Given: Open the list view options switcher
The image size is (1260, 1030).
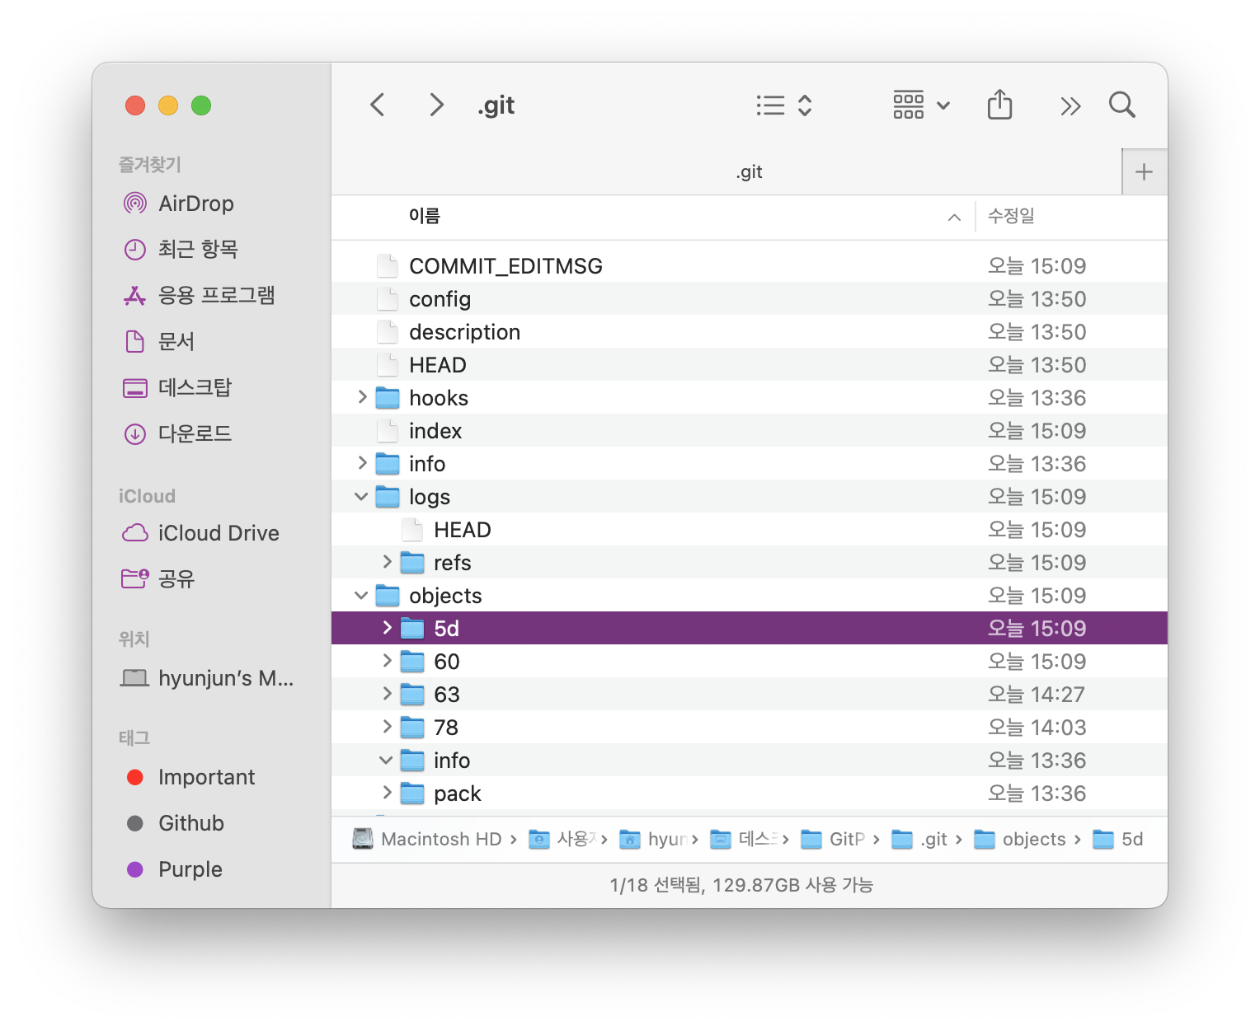Looking at the screenshot, I should [x=784, y=105].
